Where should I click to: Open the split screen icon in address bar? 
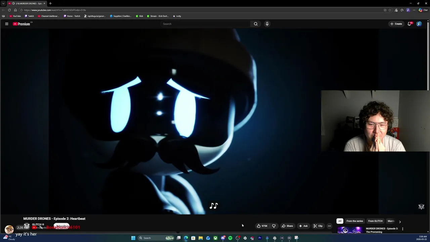(x=385, y=10)
